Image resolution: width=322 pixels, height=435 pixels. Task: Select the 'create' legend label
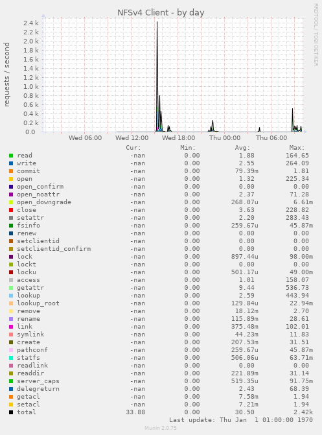pos(29,342)
